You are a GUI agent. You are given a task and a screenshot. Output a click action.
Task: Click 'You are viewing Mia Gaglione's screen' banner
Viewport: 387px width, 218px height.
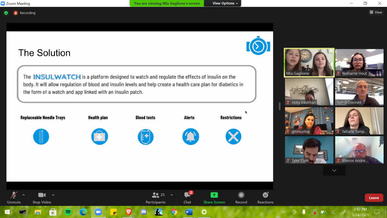click(167, 3)
